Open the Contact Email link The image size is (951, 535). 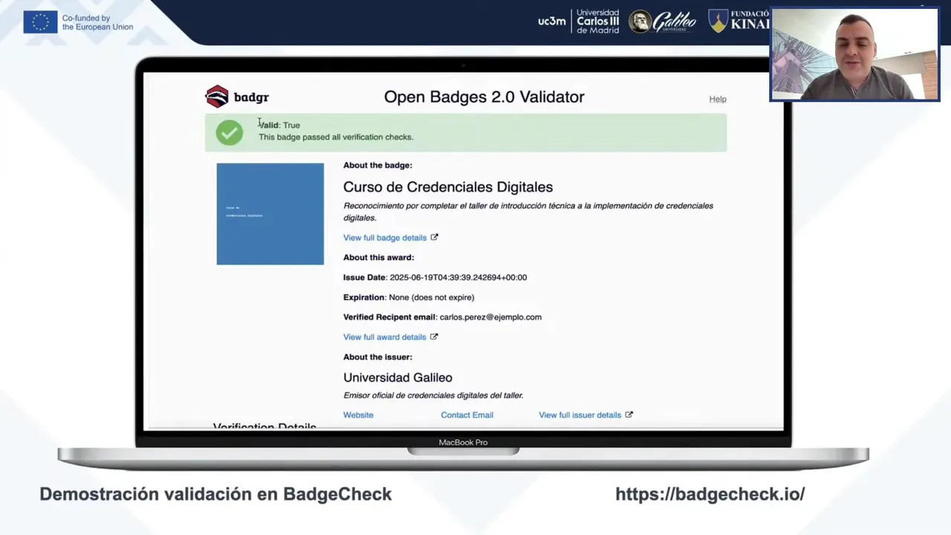(x=467, y=415)
